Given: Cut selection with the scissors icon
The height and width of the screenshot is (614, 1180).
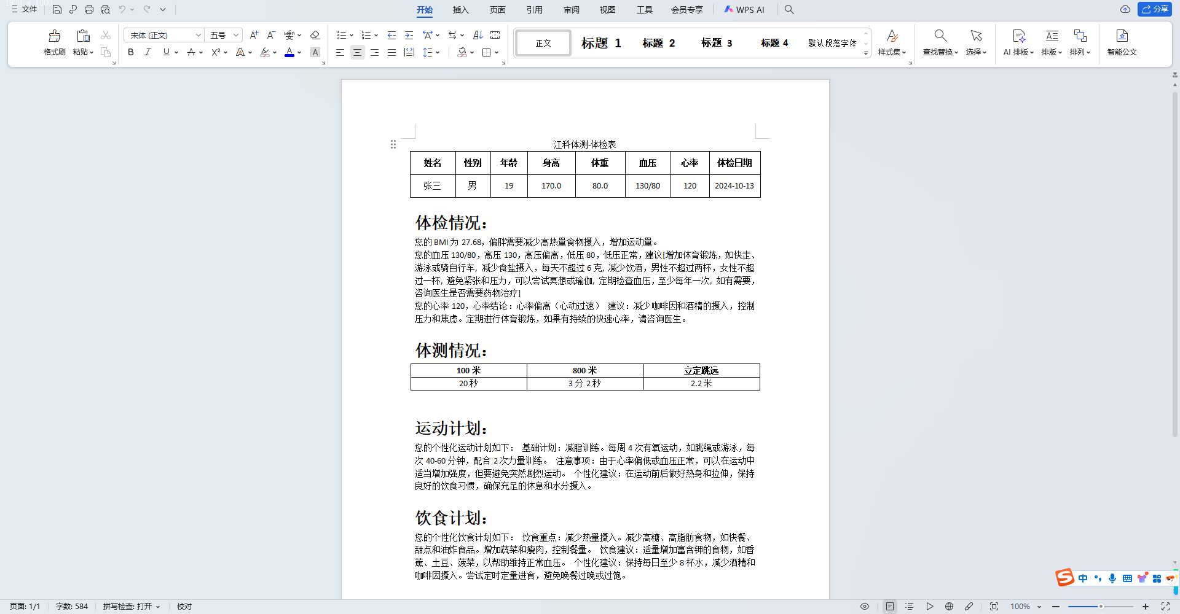Looking at the screenshot, I should (x=105, y=35).
